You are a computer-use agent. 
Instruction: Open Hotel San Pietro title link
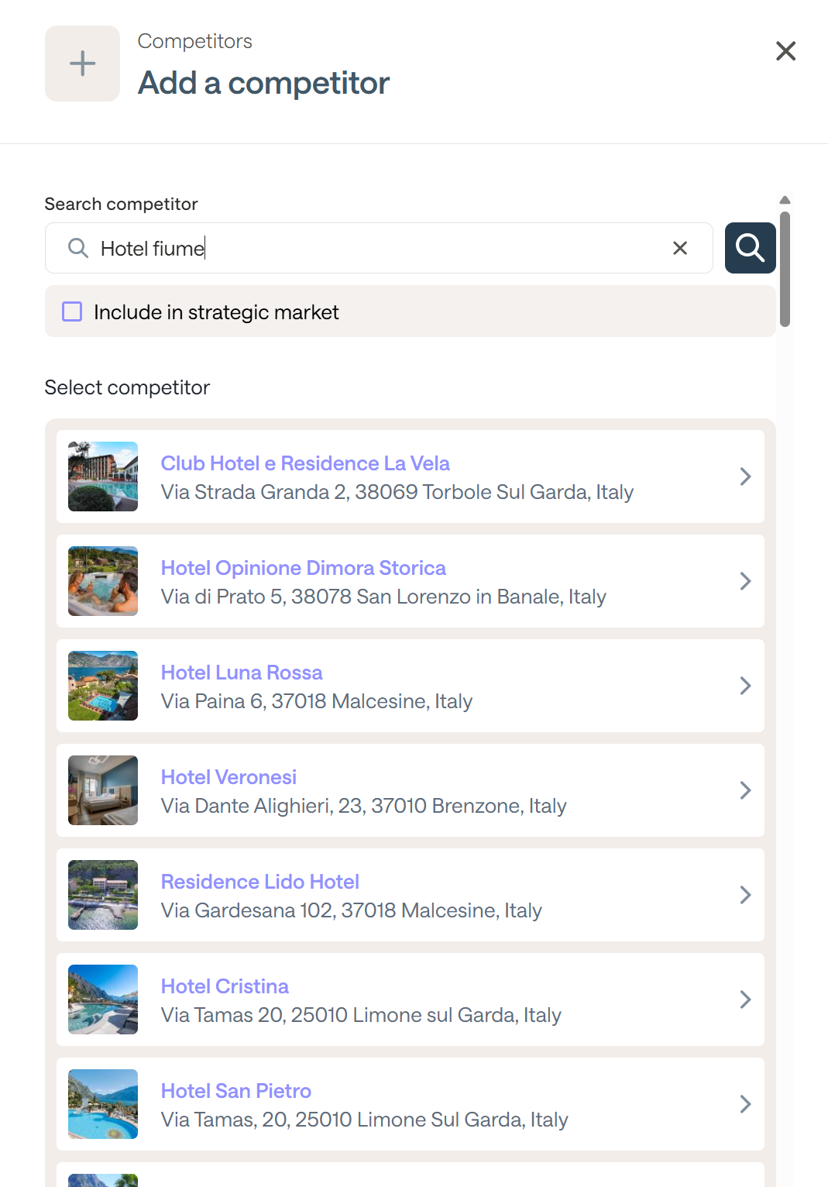point(235,1091)
